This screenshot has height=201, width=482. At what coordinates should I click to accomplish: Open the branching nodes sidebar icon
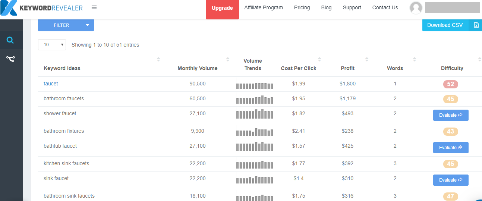pos(10,59)
